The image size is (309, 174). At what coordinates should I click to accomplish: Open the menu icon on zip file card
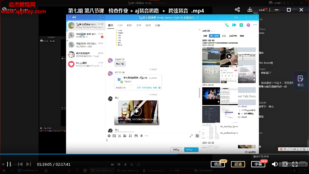pyautogui.click(x=159, y=88)
